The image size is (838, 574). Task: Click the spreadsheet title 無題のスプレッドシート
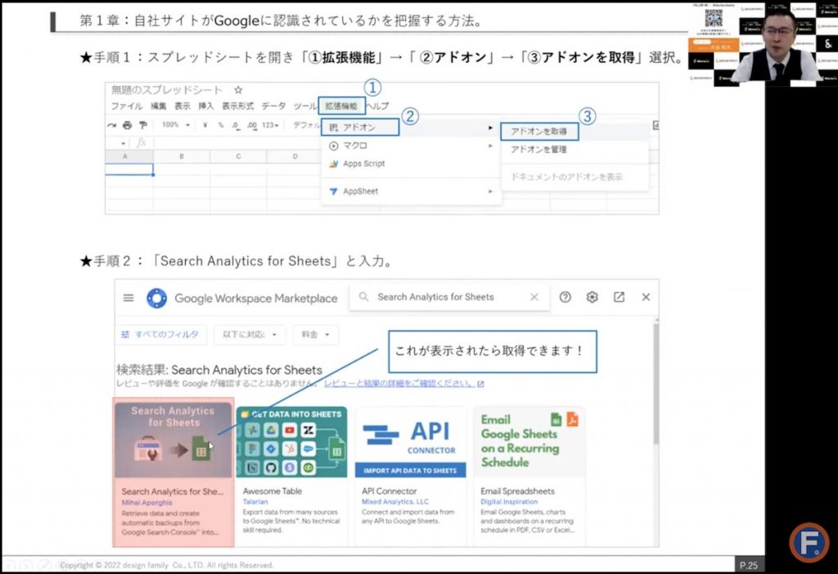pos(167,90)
